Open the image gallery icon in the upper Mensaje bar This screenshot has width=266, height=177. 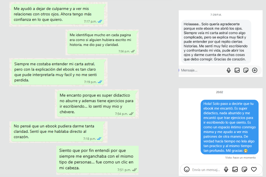coord(237,70)
